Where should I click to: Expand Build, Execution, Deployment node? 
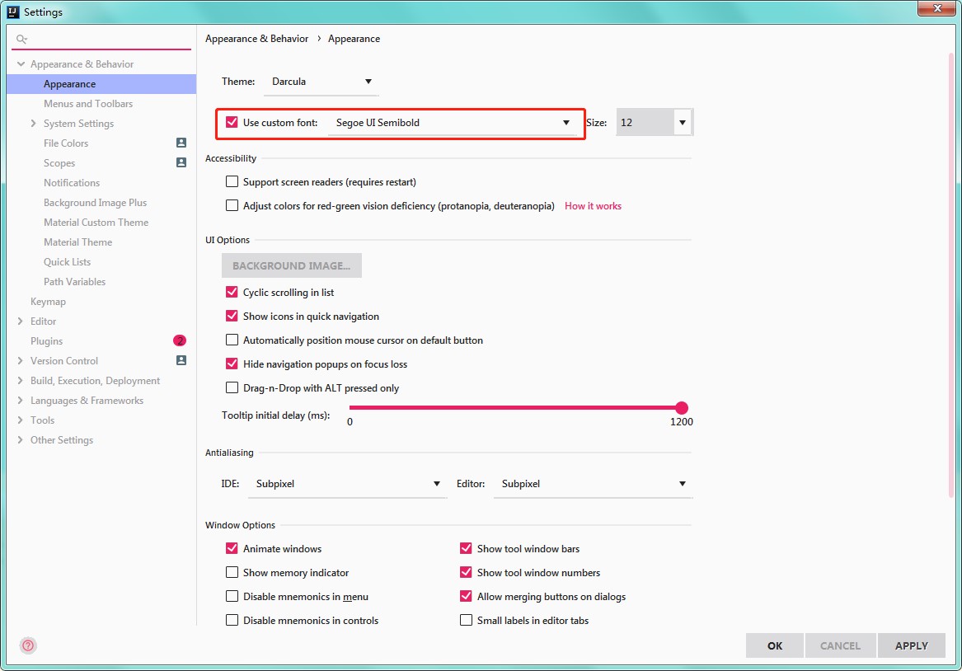click(21, 380)
